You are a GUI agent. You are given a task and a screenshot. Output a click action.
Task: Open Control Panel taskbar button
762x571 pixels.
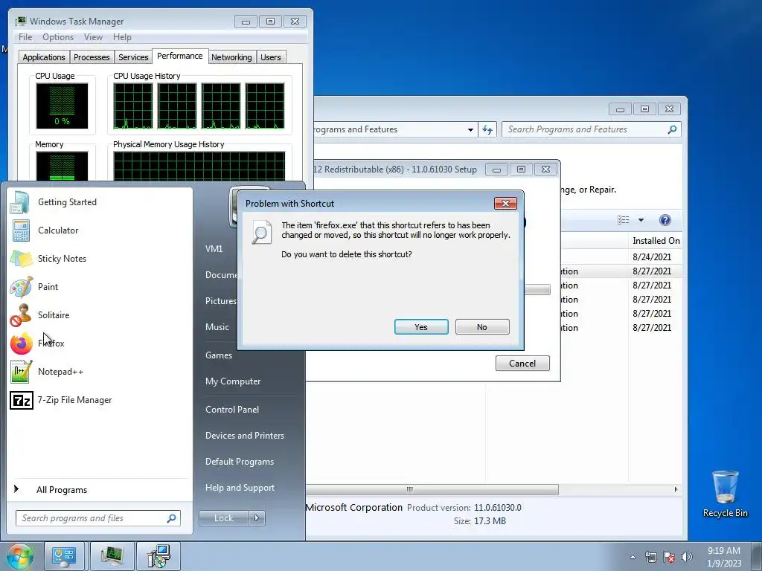pyautogui.click(x=64, y=556)
